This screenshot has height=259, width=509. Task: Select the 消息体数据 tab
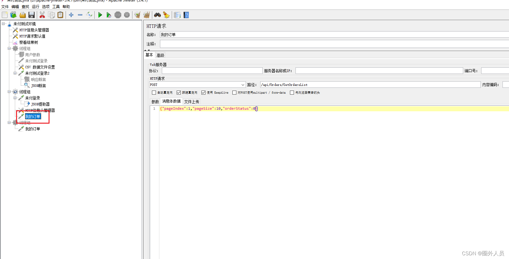tap(171, 101)
